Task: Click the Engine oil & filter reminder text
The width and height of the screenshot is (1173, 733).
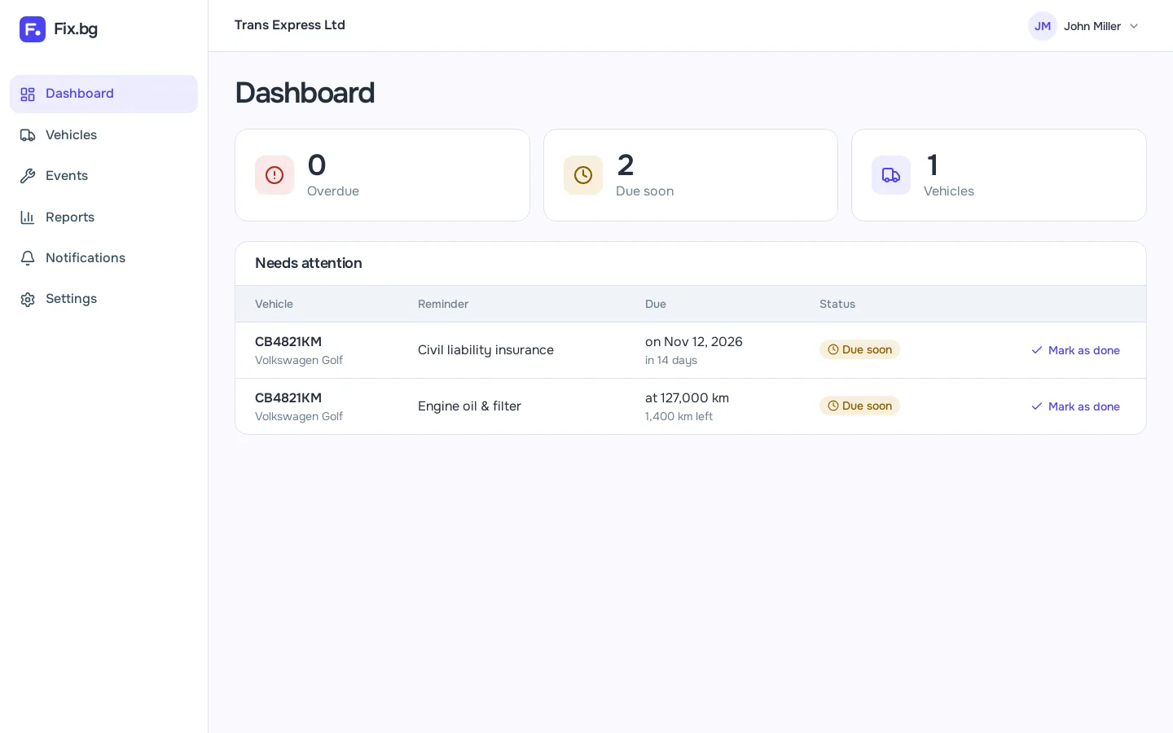Action: pos(469,406)
